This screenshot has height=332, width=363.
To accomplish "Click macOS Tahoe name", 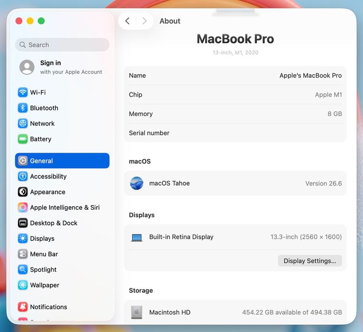I will point(169,183).
